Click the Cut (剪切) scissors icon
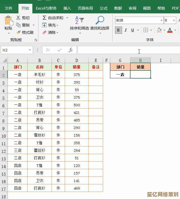This screenshot has width=180, height=199. (x=18, y=18)
